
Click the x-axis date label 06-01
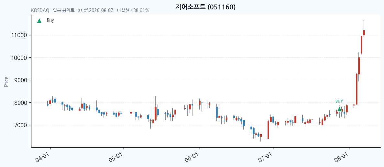191,157
